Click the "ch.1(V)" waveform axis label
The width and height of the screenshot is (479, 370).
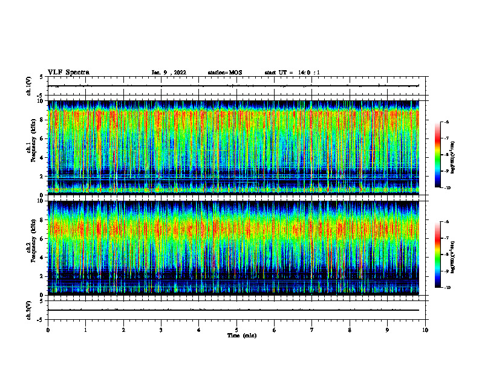pos(29,86)
